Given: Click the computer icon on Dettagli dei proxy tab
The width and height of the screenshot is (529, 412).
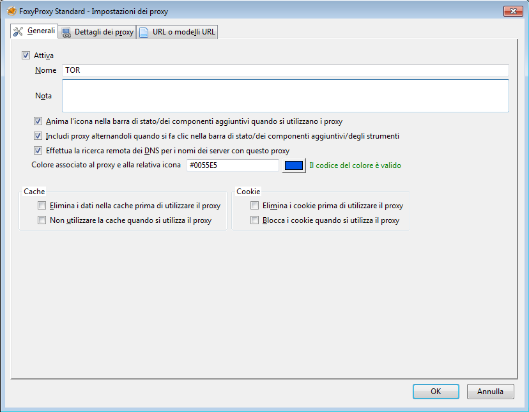Looking at the screenshot, I should pos(66,33).
